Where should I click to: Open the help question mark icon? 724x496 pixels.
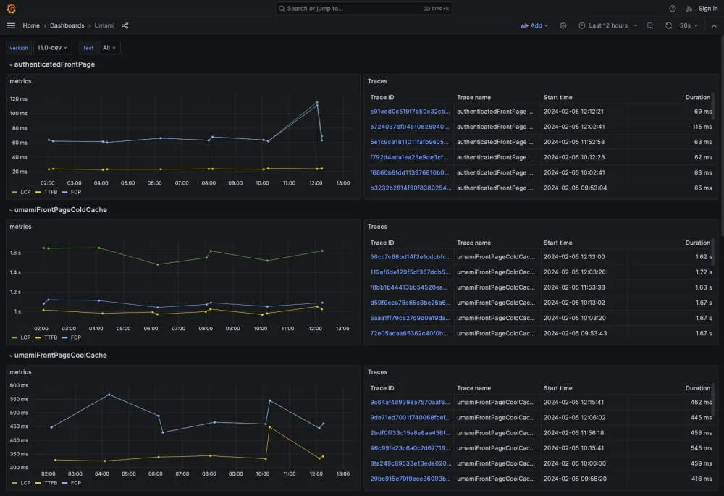tap(673, 9)
